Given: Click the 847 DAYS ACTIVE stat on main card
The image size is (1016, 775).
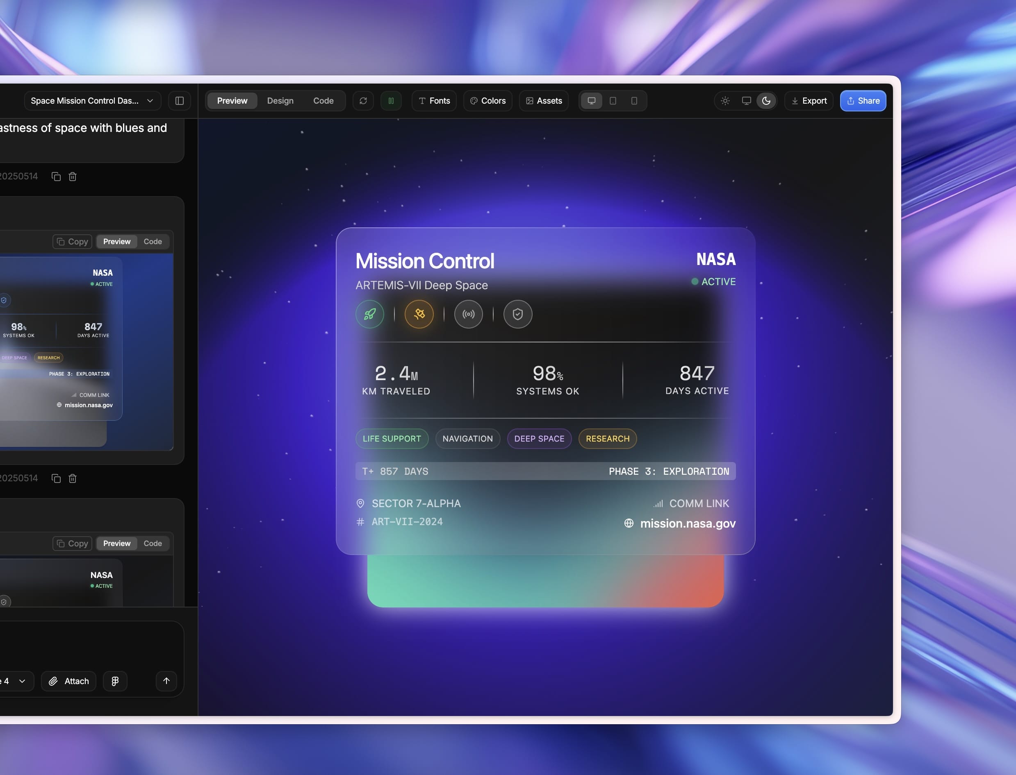Looking at the screenshot, I should tap(697, 380).
